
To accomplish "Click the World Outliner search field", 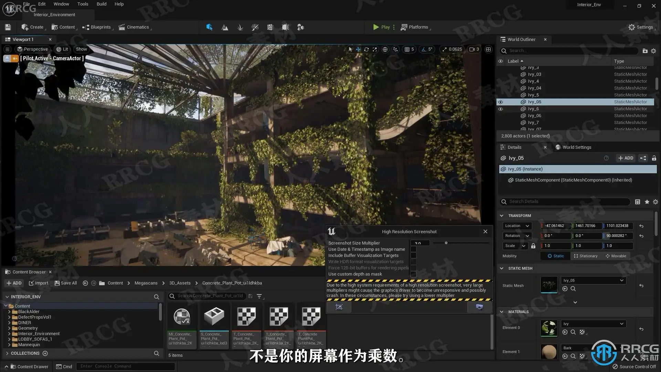I will click(x=569, y=51).
